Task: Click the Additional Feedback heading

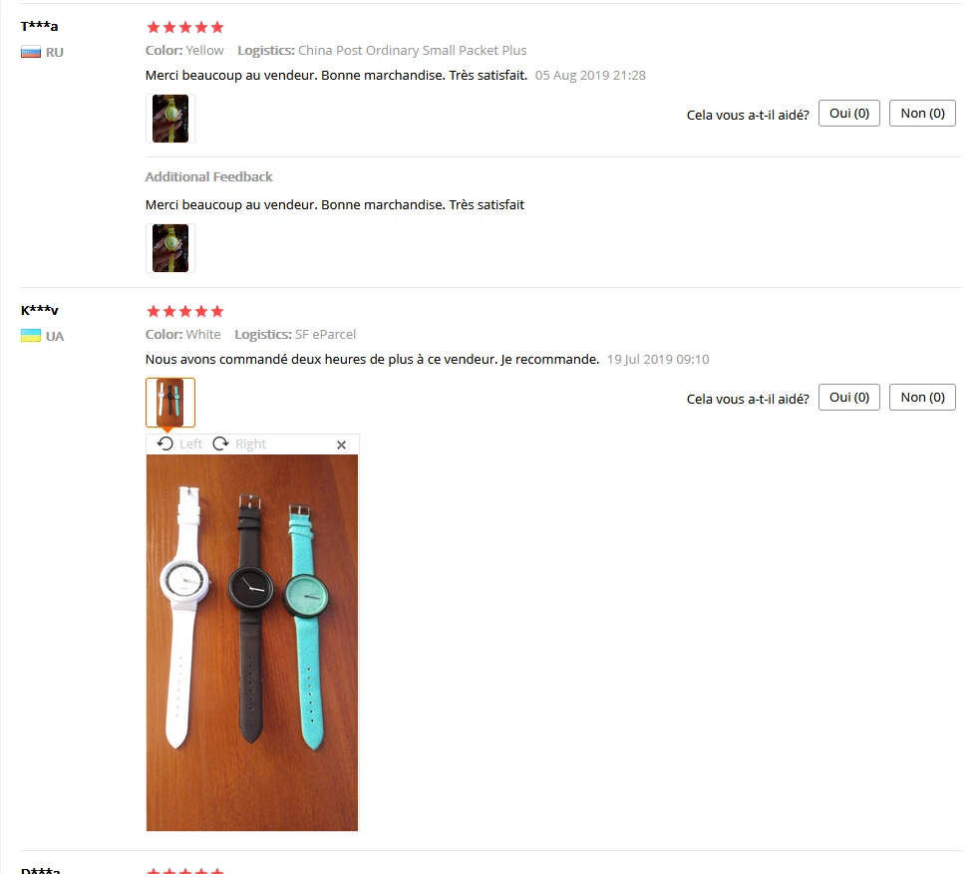Action: click(x=208, y=176)
